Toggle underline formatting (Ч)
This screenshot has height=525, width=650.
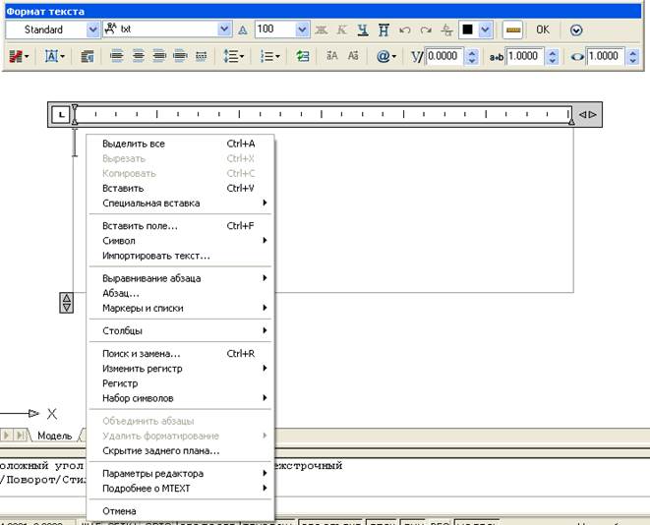pyautogui.click(x=363, y=30)
